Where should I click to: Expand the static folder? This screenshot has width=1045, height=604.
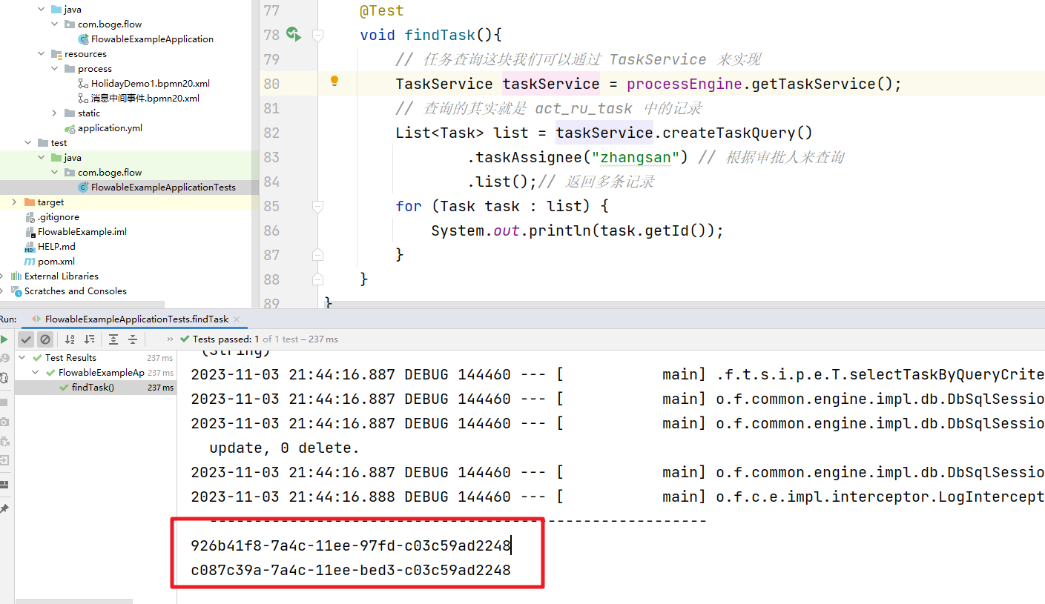click(55, 113)
